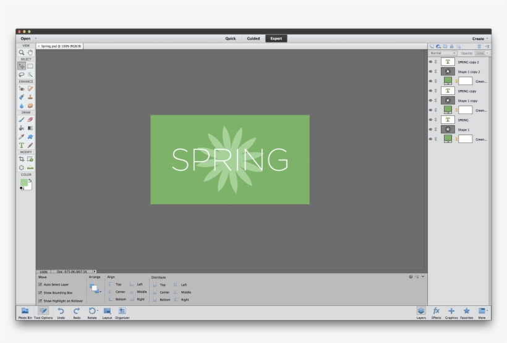507x343 pixels.
Task: Open the Organizer
Action: pos(122,313)
